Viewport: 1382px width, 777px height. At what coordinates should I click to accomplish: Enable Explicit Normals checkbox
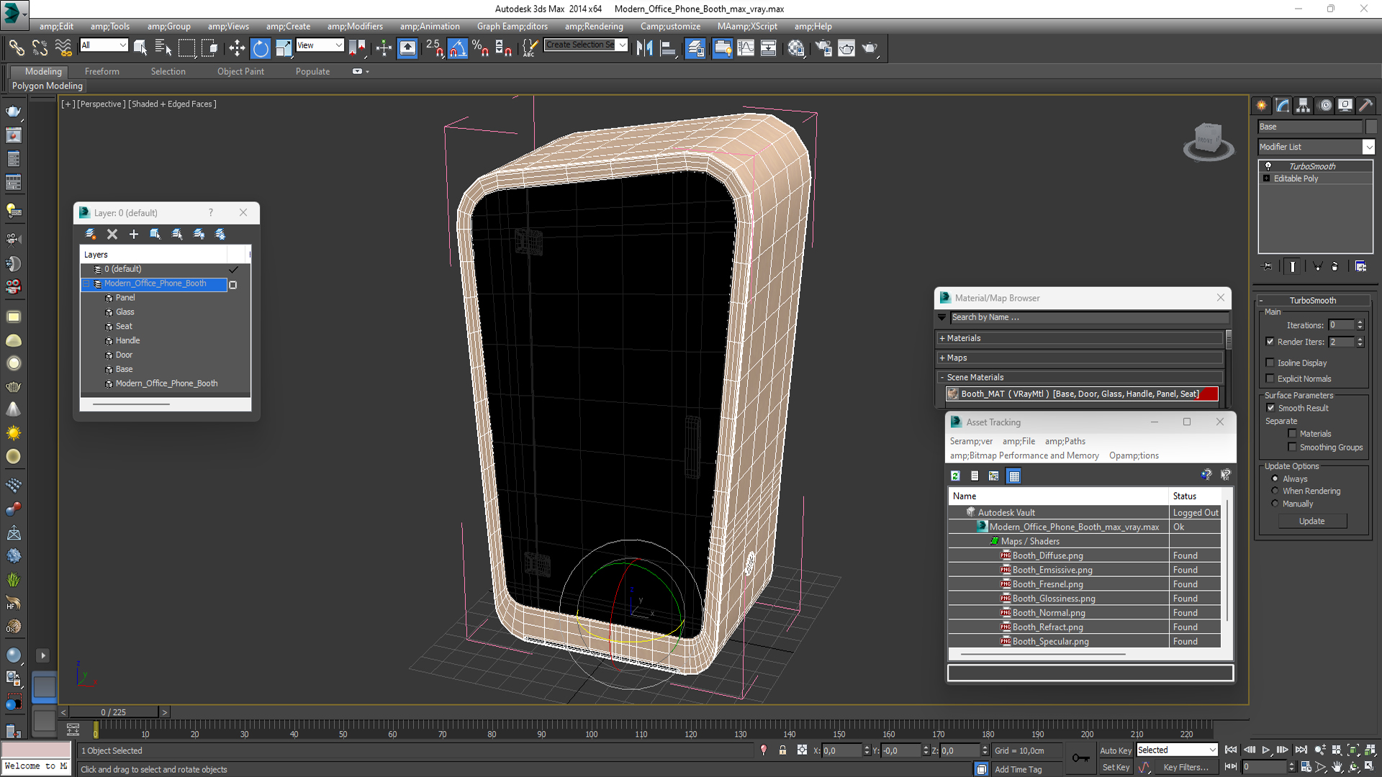tap(1271, 378)
